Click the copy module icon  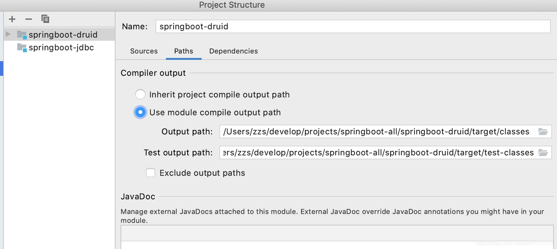45,19
